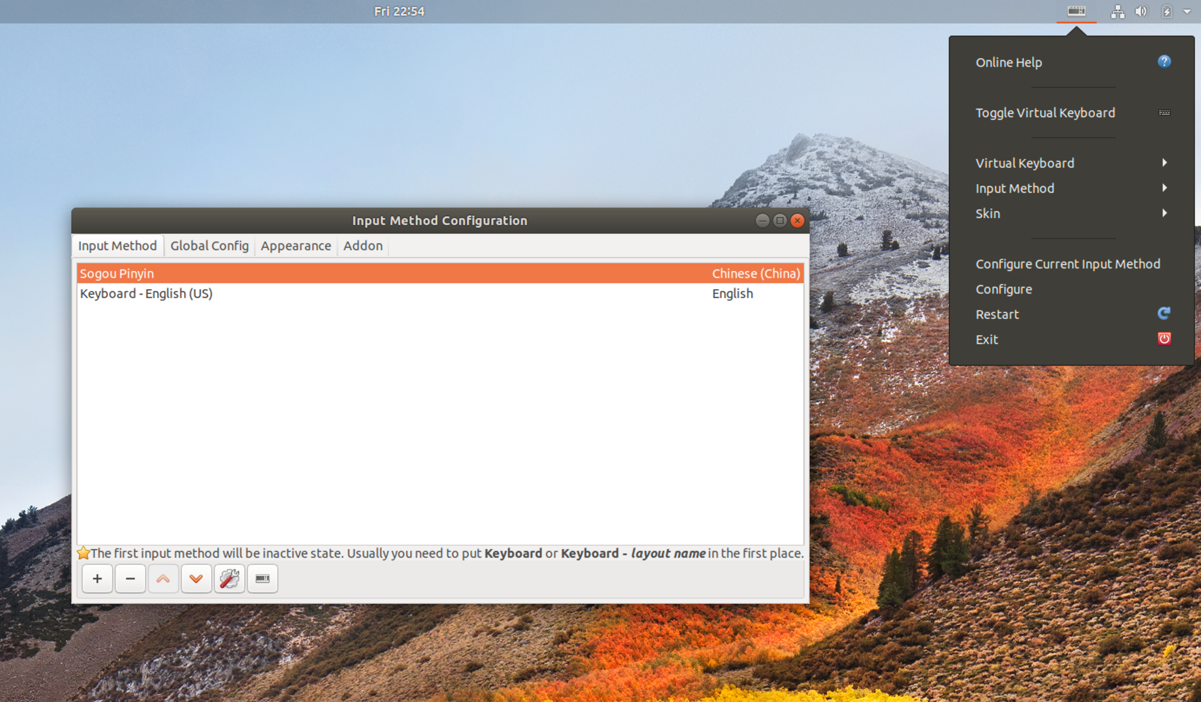Move selected input method down
This screenshot has height=702, width=1201.
coord(196,578)
